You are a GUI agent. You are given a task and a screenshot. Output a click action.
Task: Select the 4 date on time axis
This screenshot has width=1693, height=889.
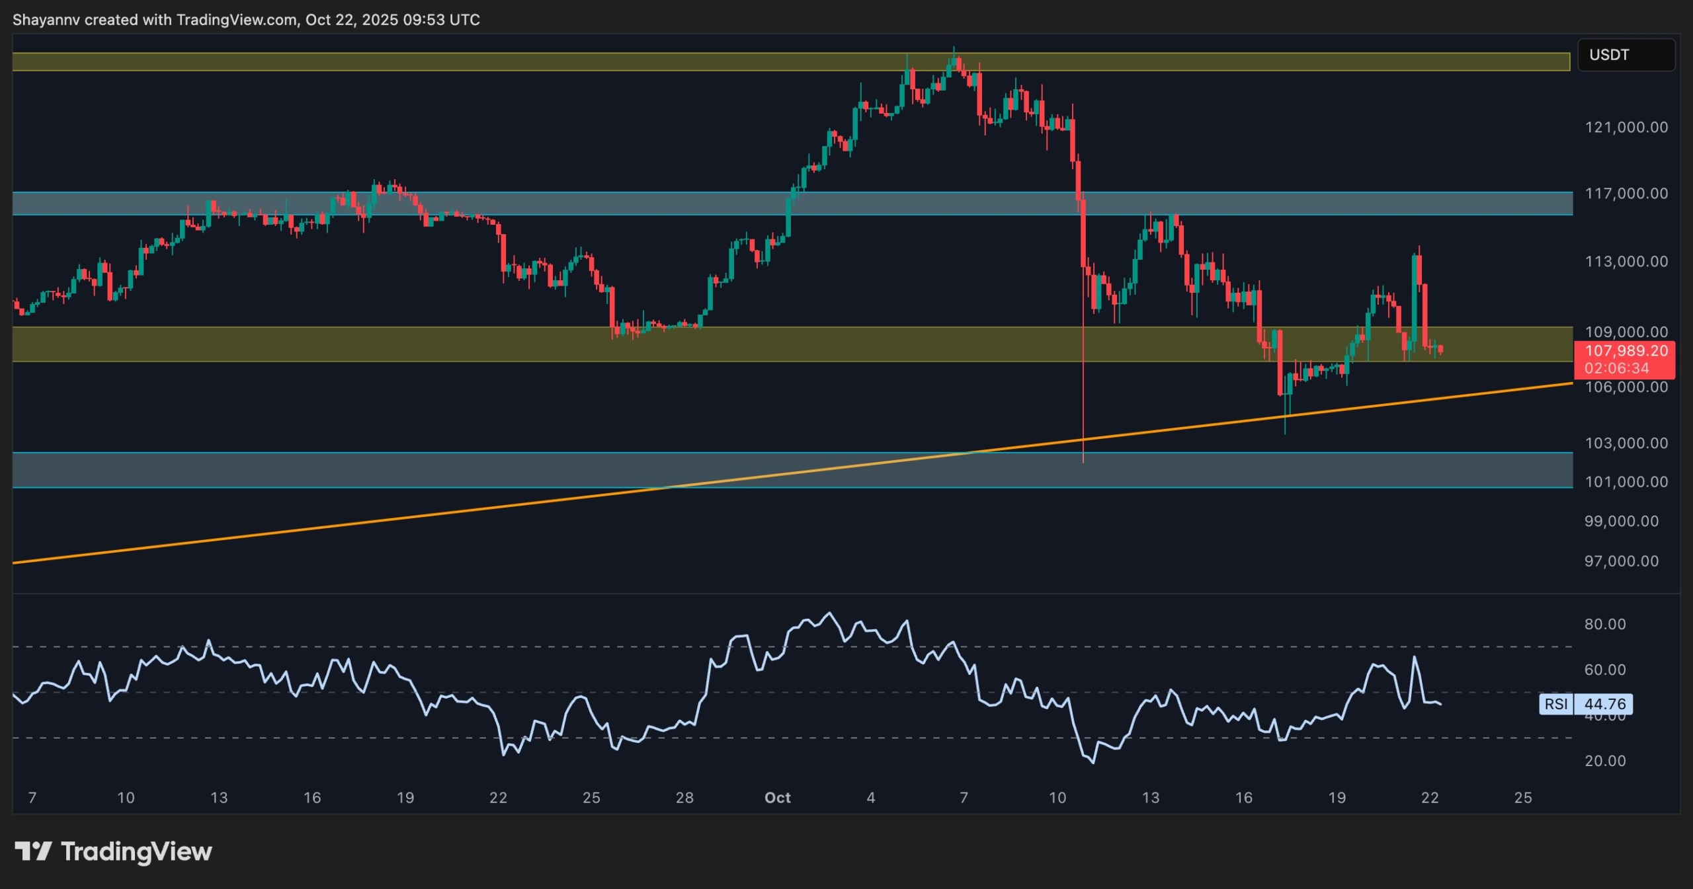click(871, 798)
